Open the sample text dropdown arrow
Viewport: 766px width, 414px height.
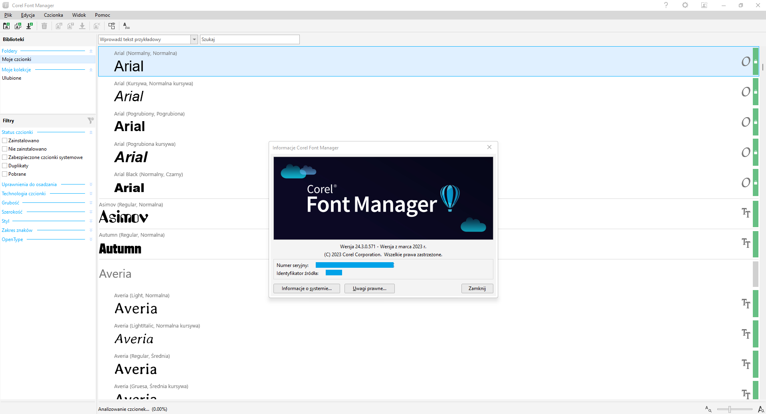194,39
